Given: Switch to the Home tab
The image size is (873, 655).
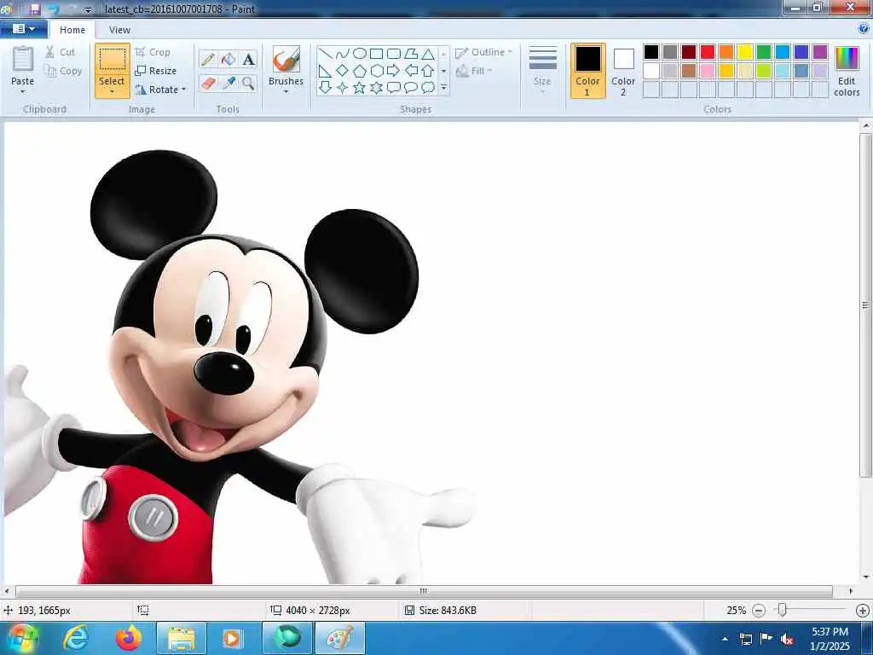Looking at the screenshot, I should click(x=72, y=30).
